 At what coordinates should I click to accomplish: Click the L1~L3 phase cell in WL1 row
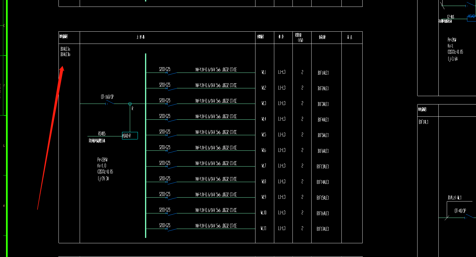tap(282, 72)
